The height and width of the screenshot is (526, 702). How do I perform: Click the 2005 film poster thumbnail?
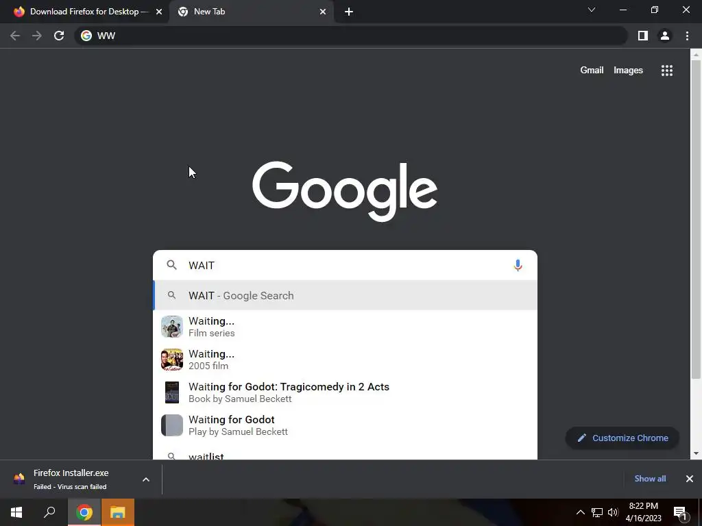(x=172, y=360)
